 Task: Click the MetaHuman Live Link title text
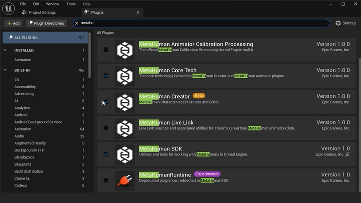point(166,122)
